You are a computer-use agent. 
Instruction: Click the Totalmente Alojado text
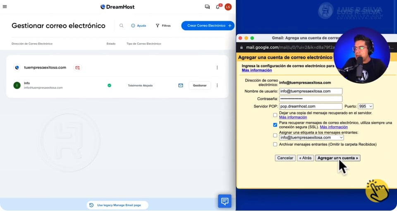140,86
